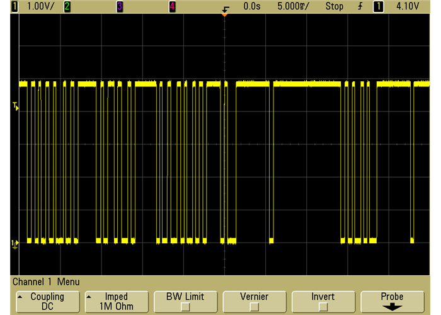Expand the Probe submenu

pyautogui.click(x=392, y=301)
